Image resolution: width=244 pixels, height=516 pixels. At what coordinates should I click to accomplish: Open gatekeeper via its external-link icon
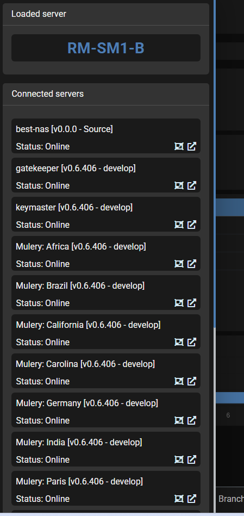point(192,185)
